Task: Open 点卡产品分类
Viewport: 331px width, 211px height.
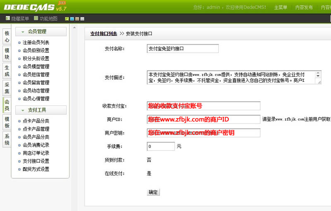Action: click(x=36, y=121)
